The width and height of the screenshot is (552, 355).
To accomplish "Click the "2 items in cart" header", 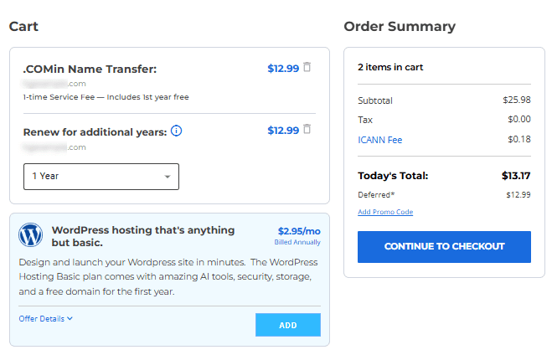I will [386, 65].
